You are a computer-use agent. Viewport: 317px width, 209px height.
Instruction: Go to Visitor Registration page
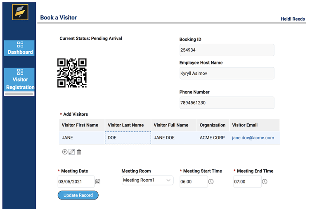[20, 80]
